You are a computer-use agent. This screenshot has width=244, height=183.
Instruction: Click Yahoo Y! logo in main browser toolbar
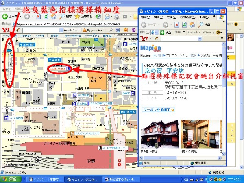pyautogui.click(x=5, y=30)
